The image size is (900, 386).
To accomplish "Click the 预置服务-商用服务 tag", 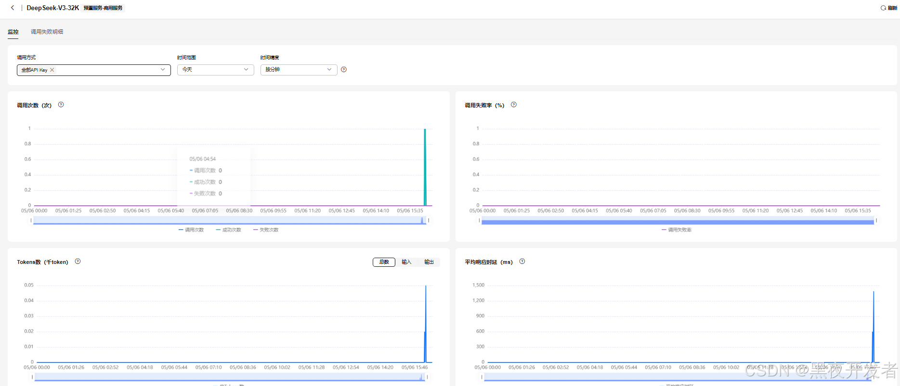I will click(x=103, y=8).
